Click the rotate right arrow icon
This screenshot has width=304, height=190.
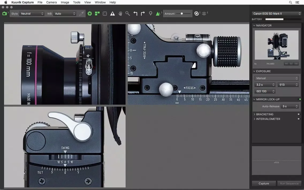tap(143, 14)
